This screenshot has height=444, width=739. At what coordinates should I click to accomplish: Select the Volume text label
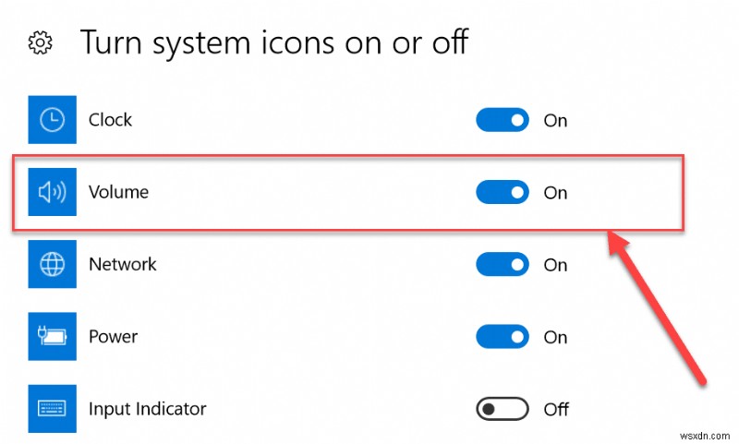point(118,192)
